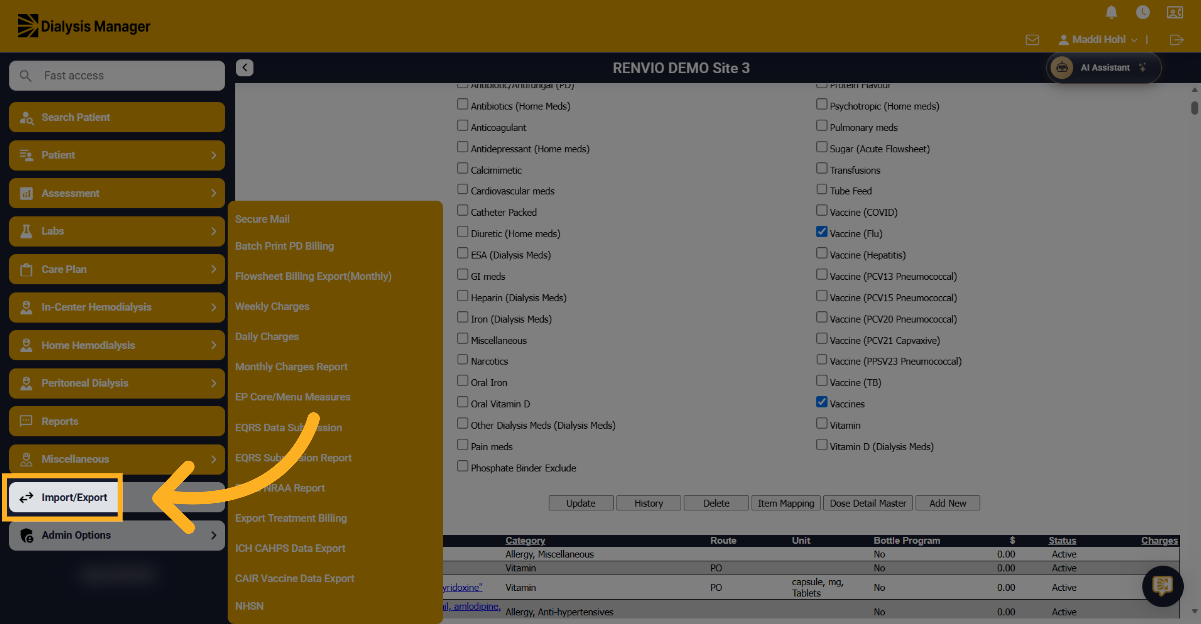Tick the Transfusions checkbox
Screen dimensions: 1201x624
pos(821,168)
